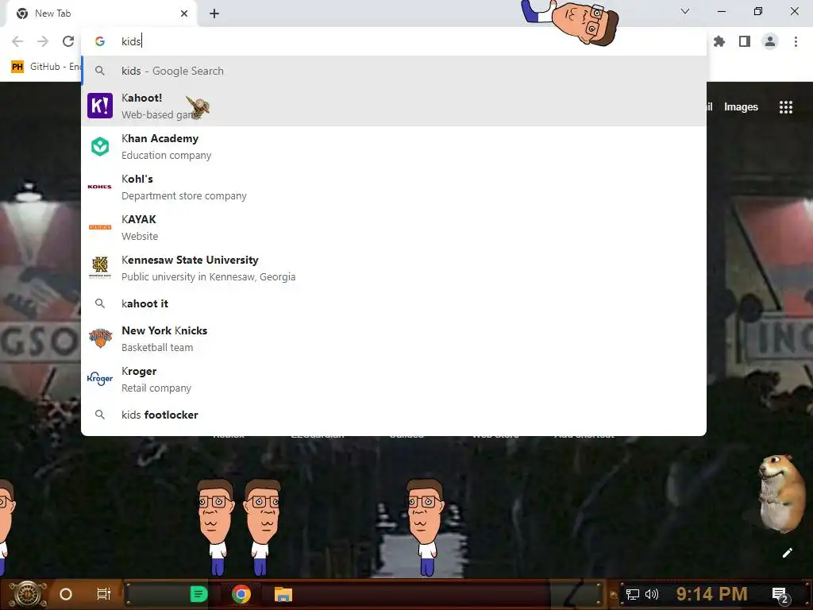Click the Kroger logo icon
813x610 pixels.
point(100,379)
